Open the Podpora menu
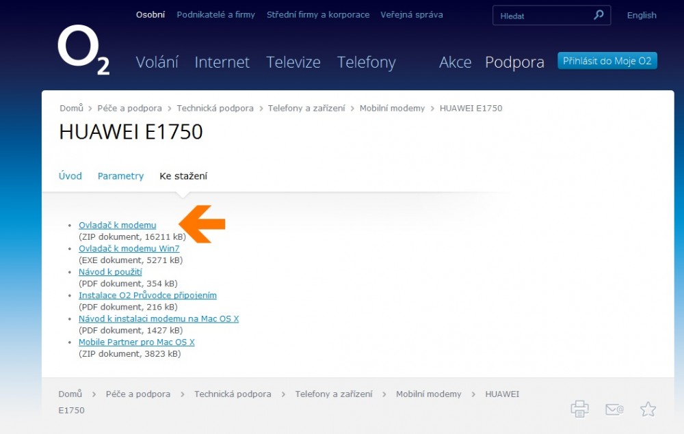The width and height of the screenshot is (684, 434). (x=514, y=62)
